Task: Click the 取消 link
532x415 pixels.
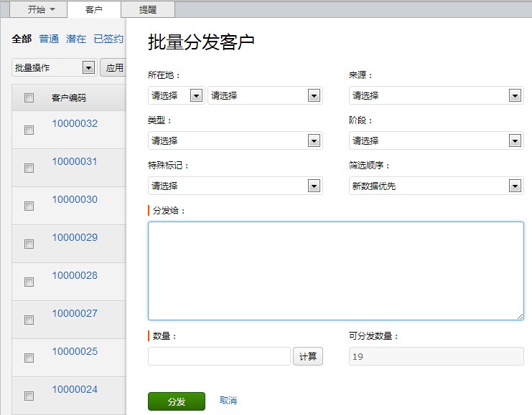Action: pos(228,401)
